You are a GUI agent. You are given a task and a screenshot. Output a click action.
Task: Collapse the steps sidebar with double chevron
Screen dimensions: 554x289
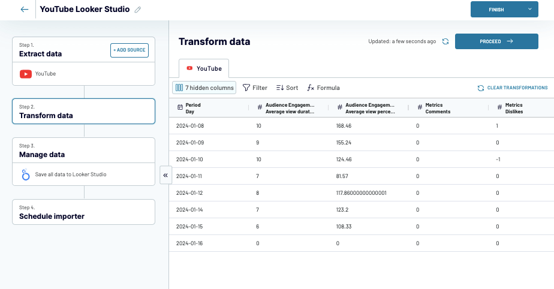(165, 175)
